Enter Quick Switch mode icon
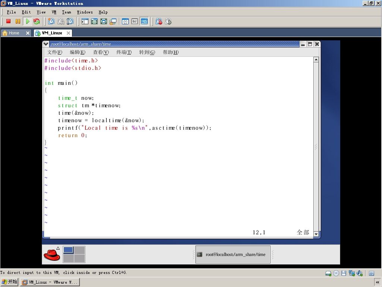 click(x=94, y=21)
